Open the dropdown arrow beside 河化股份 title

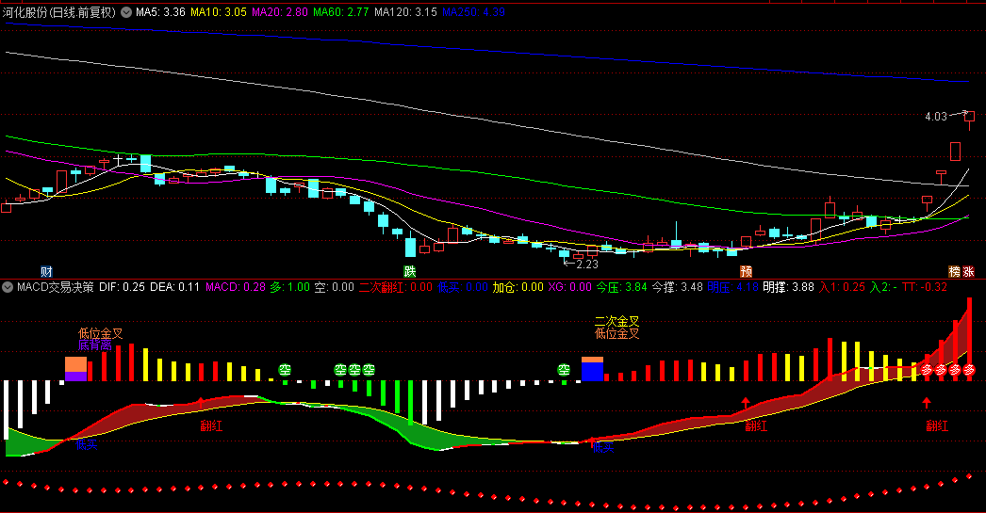[x=126, y=12]
